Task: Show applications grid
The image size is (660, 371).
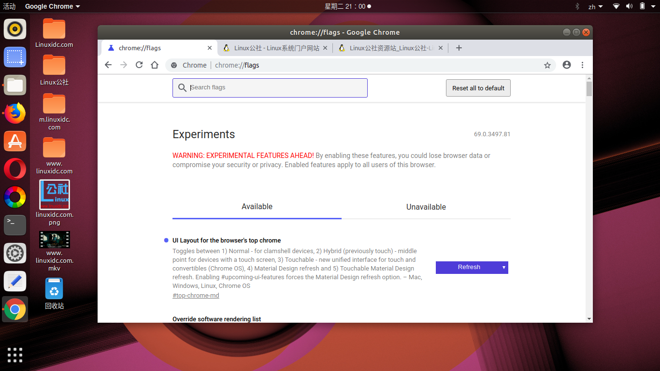Action: click(15, 355)
